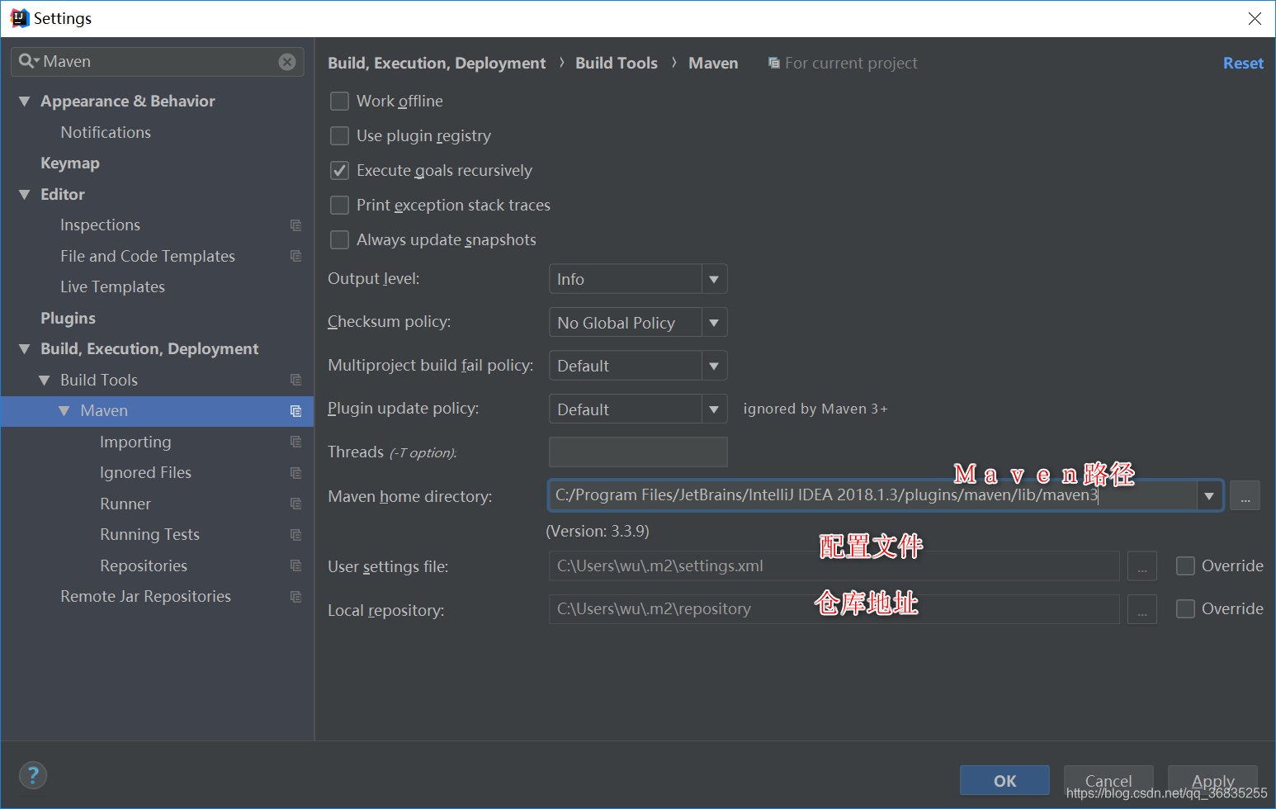Open Importing under Maven
Screen dimensions: 1276x809
(135, 442)
